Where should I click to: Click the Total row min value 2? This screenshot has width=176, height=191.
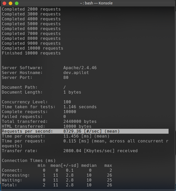click(x=44, y=185)
